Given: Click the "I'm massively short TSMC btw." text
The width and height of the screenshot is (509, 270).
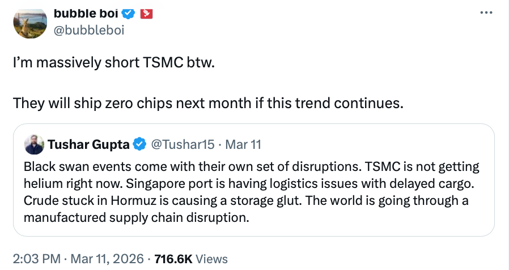Looking at the screenshot, I should click(x=114, y=62).
